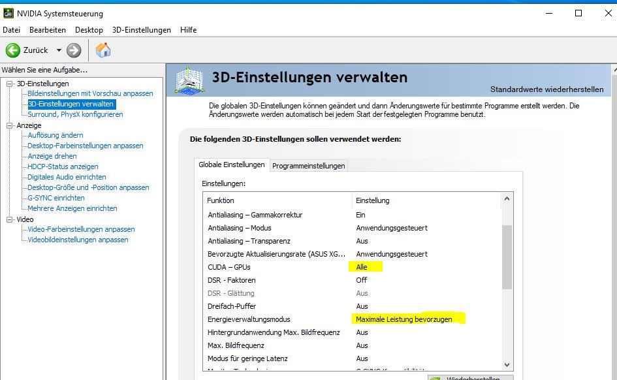Open Desktop-Farbeinstellungen anpassen
This screenshot has width=617, height=380.
tap(86, 146)
